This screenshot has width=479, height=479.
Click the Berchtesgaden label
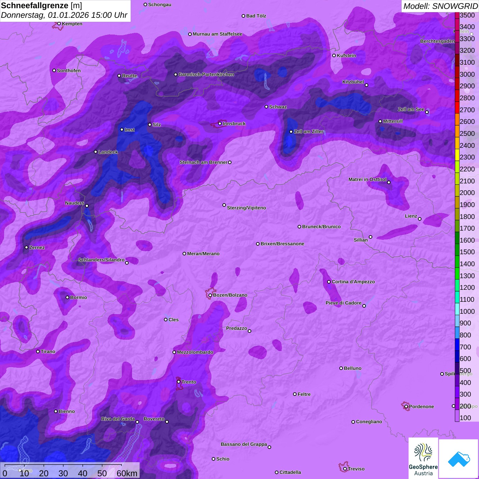pos(438,41)
